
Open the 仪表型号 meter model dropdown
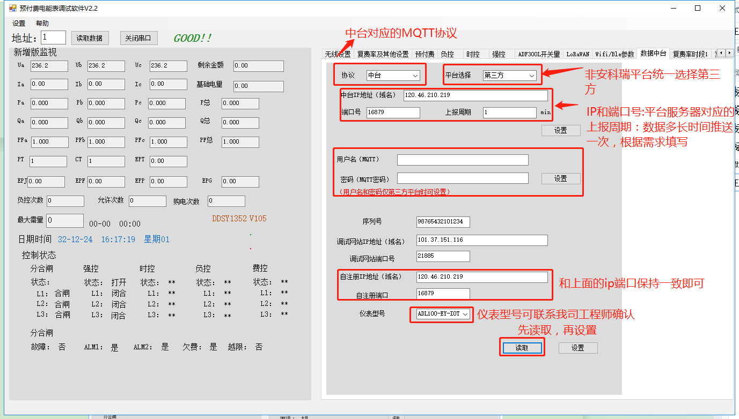coord(443,314)
